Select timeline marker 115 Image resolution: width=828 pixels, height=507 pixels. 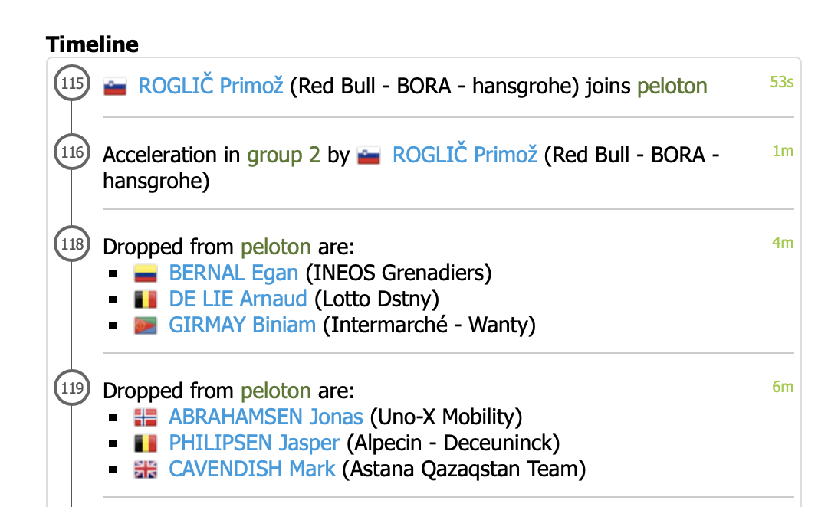(72, 83)
